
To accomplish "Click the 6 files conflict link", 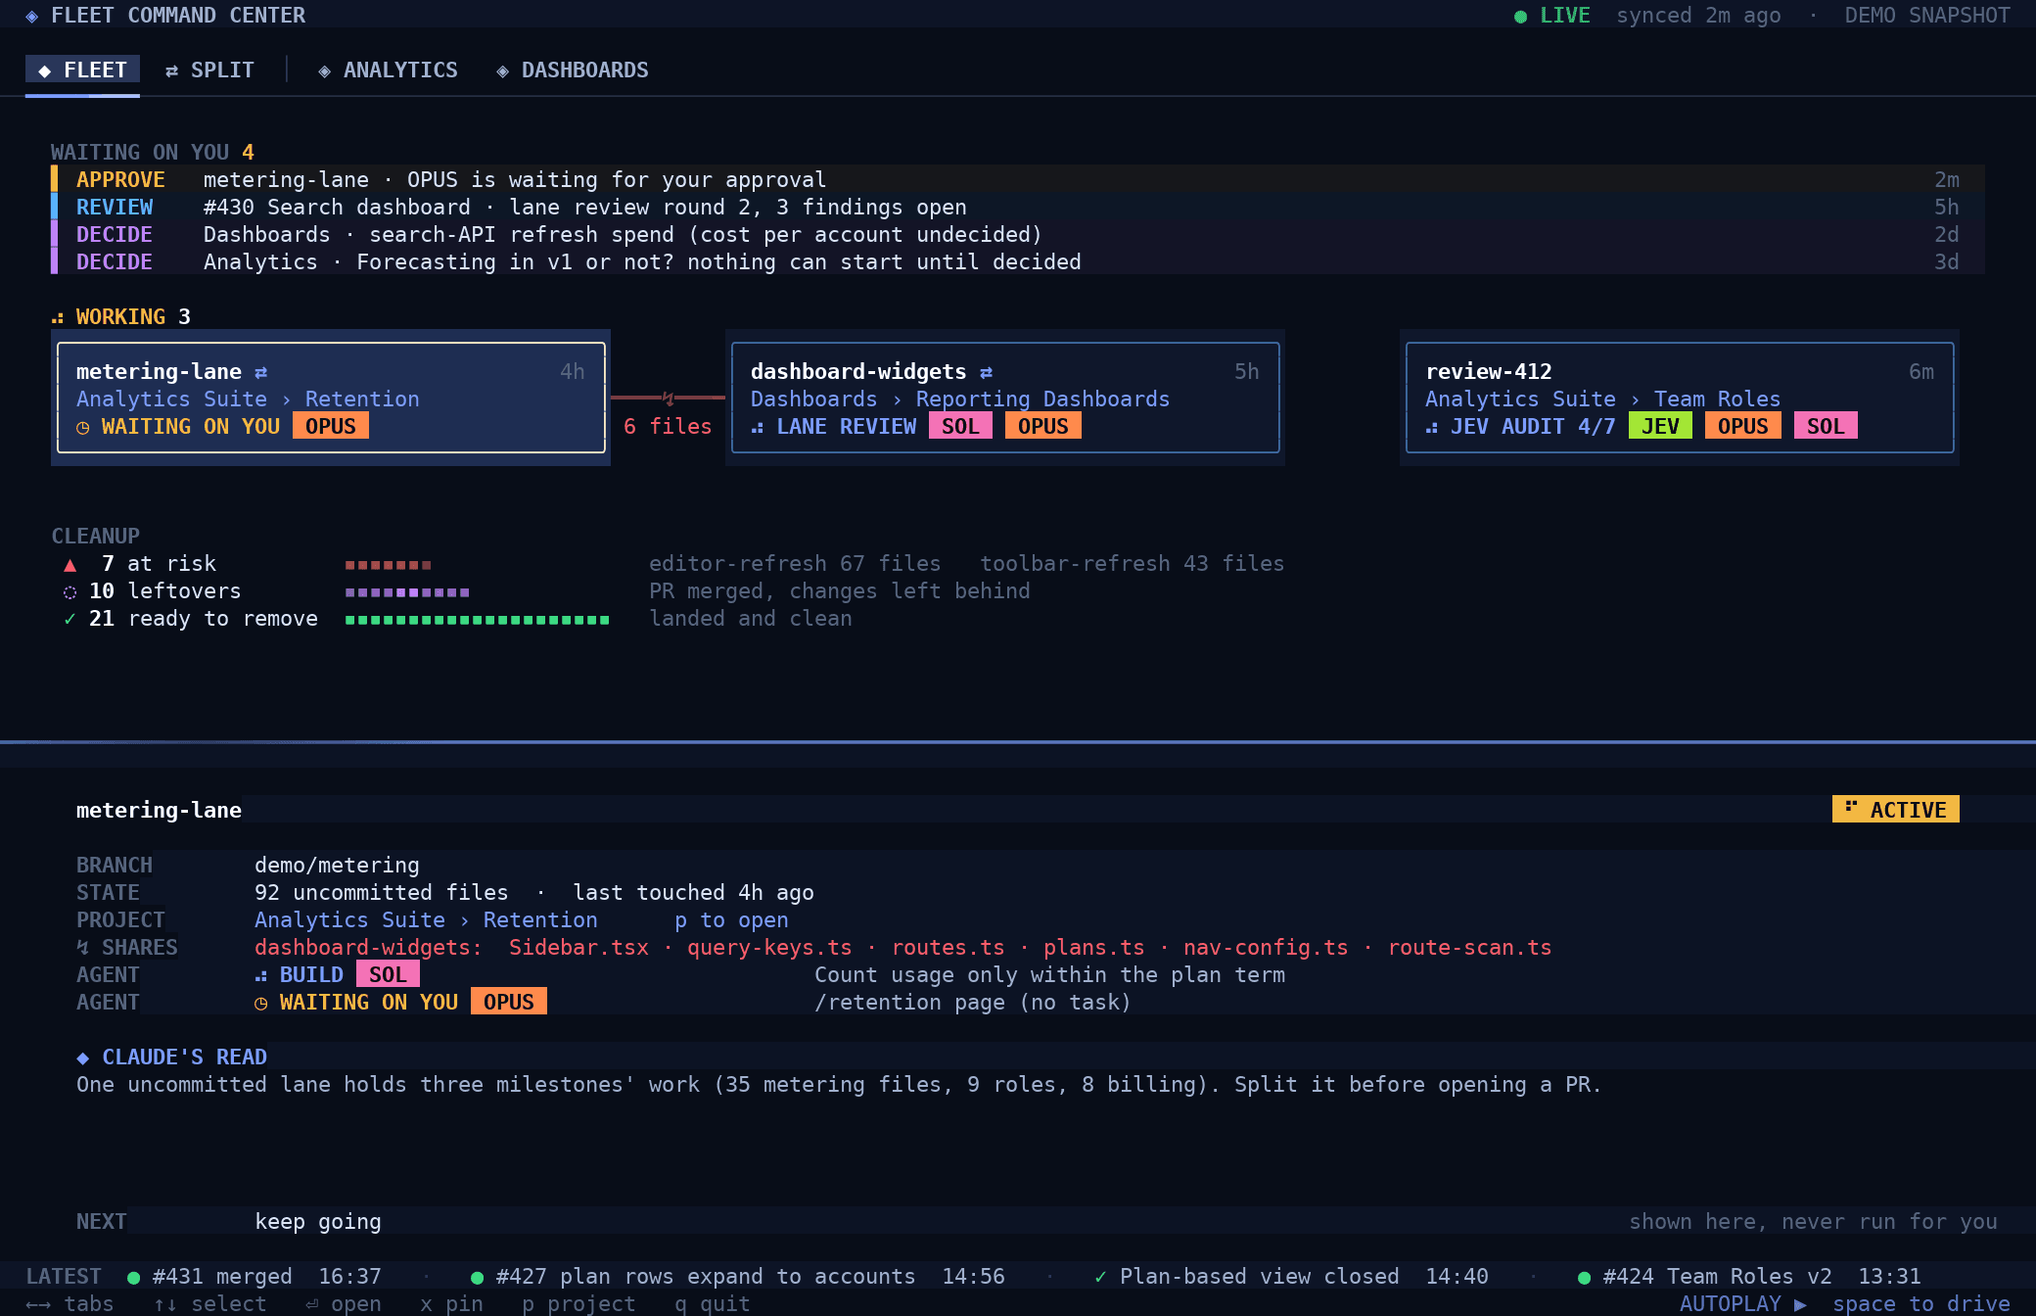I will 668,426.
